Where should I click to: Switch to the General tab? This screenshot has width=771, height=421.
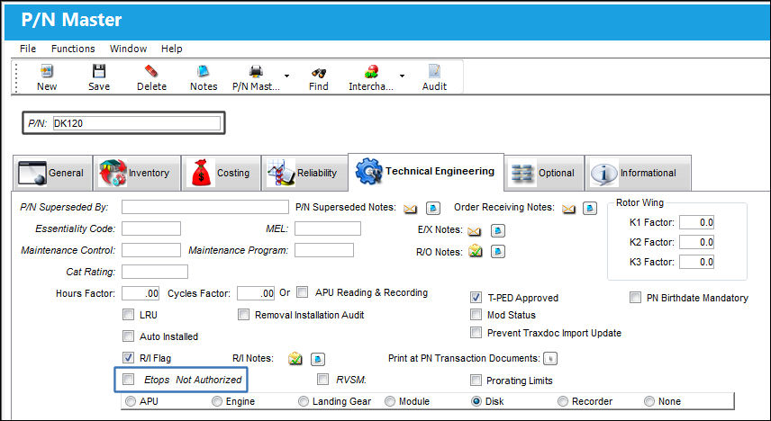tap(52, 173)
